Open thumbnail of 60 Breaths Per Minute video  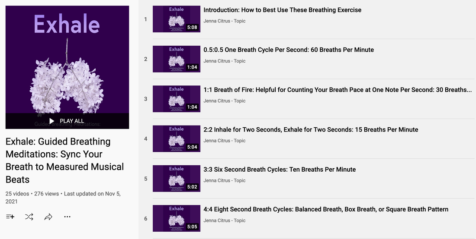click(x=177, y=59)
